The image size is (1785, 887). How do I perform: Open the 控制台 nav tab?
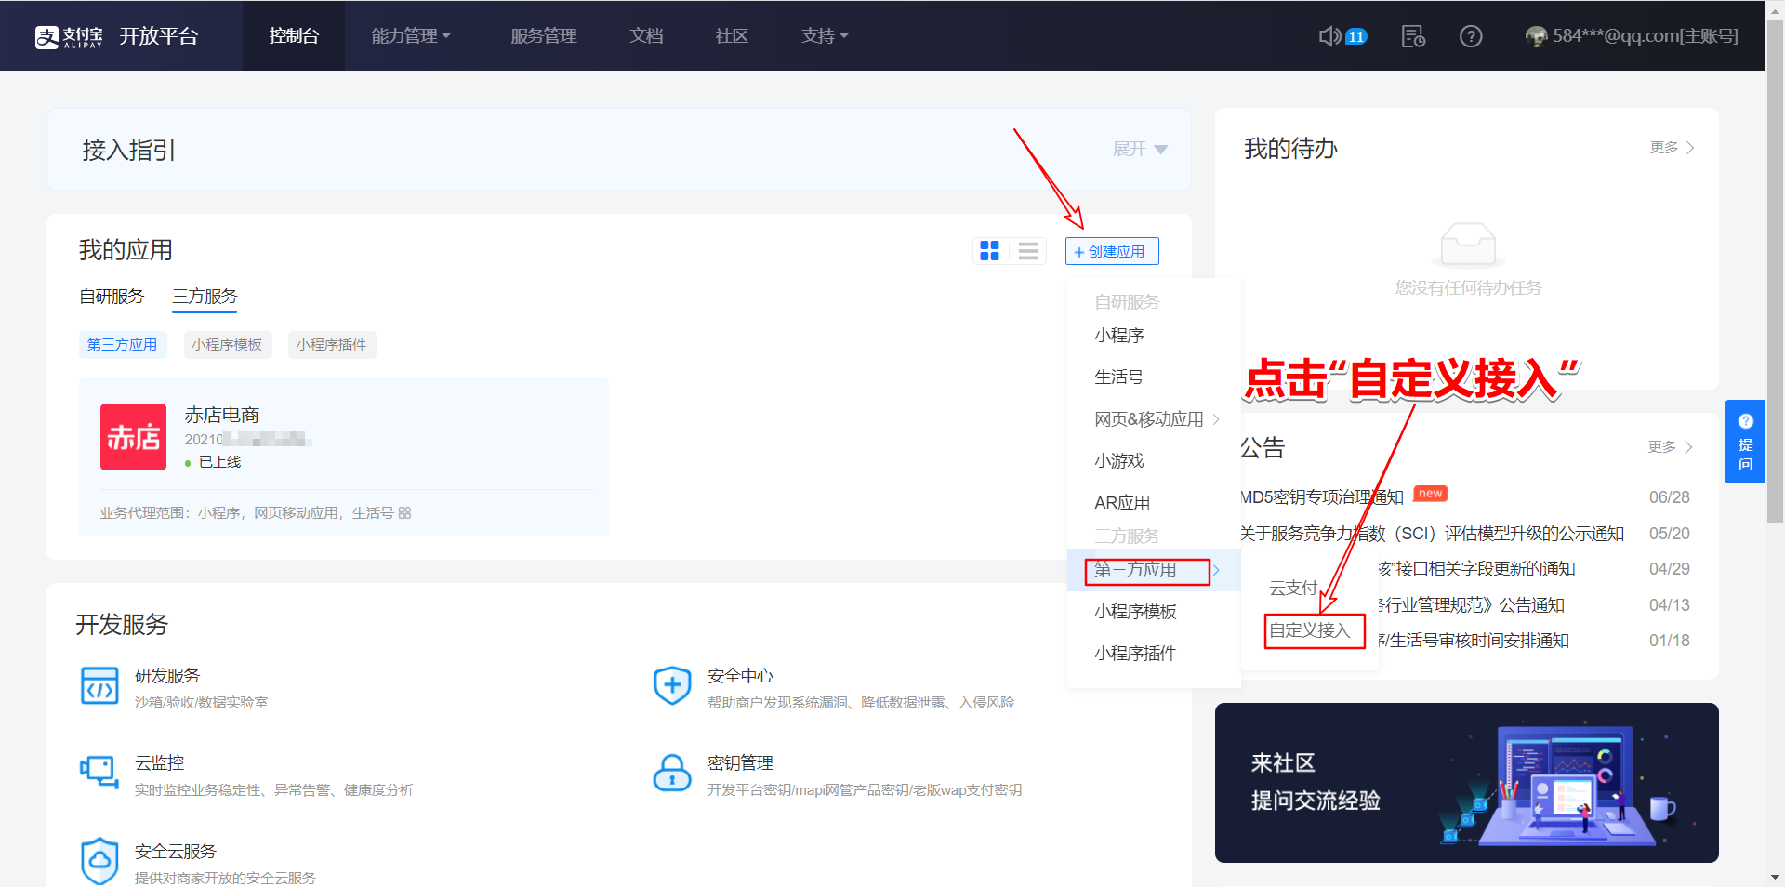[x=294, y=36]
